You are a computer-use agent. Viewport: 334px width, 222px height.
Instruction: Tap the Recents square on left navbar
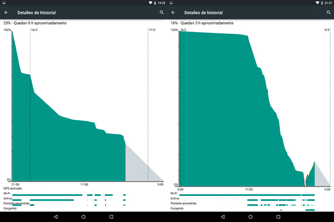pos(111,216)
